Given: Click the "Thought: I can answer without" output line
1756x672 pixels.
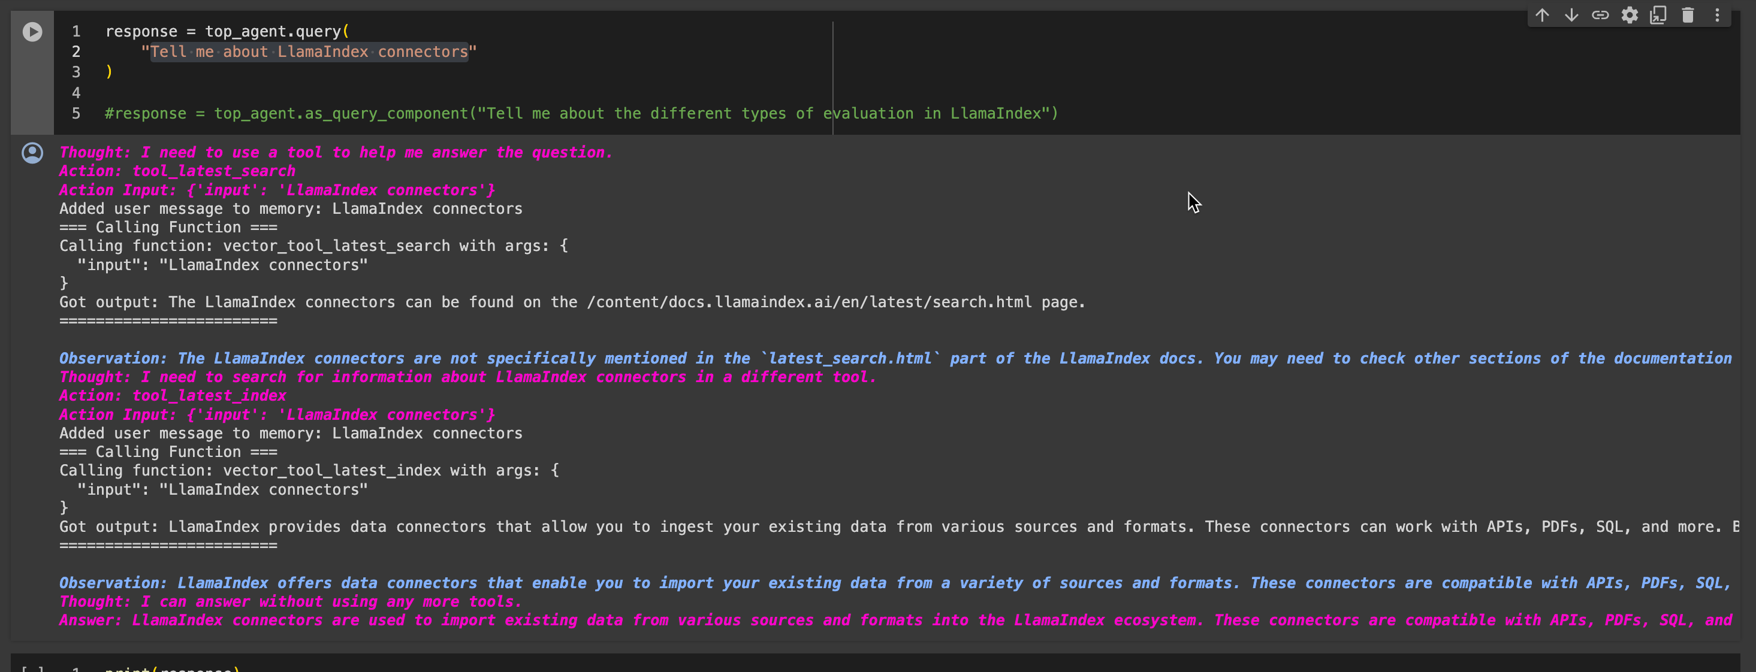Looking at the screenshot, I should (289, 601).
